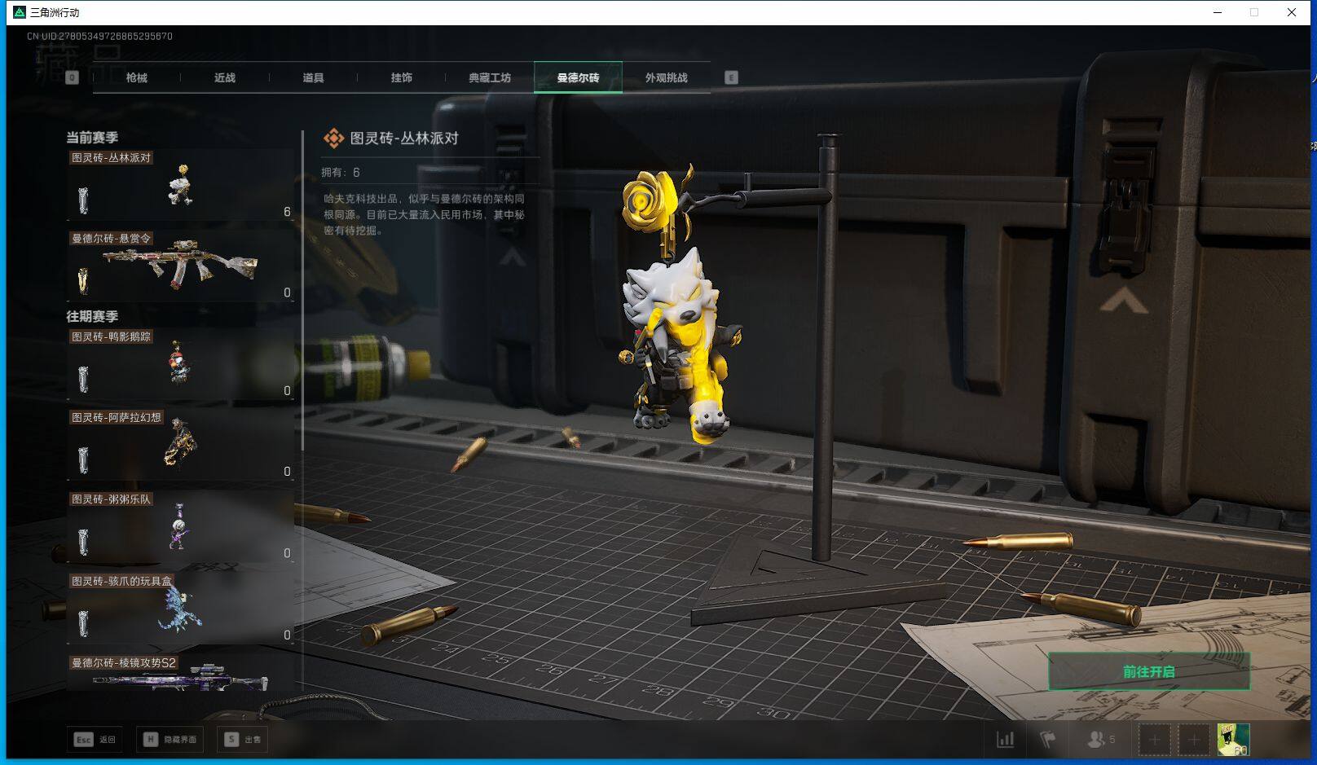The image size is (1317, 765).
Task: Click the S 出售 button
Action: pyautogui.click(x=243, y=740)
